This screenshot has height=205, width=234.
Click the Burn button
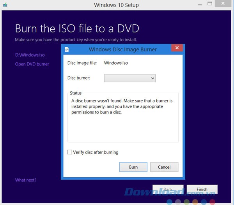point(133,167)
